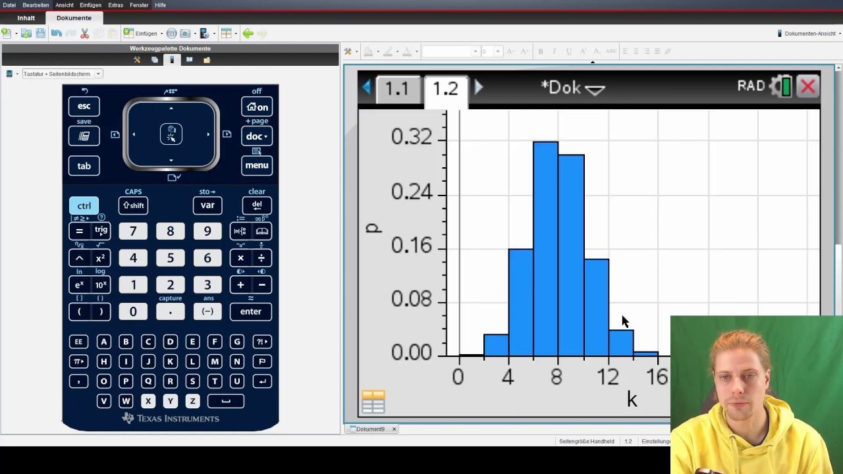The height and width of the screenshot is (474, 843).
Task: Switch to page tab 1.1
Action: [x=397, y=89]
